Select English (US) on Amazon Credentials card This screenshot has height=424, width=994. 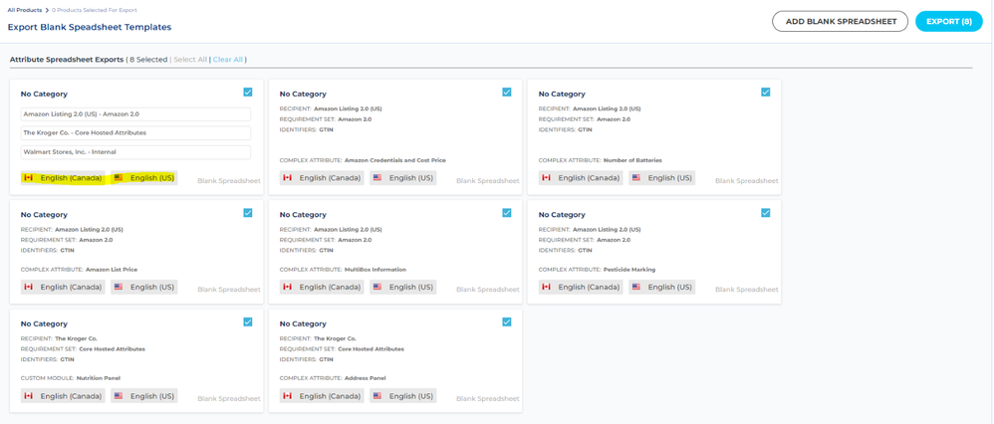point(403,178)
